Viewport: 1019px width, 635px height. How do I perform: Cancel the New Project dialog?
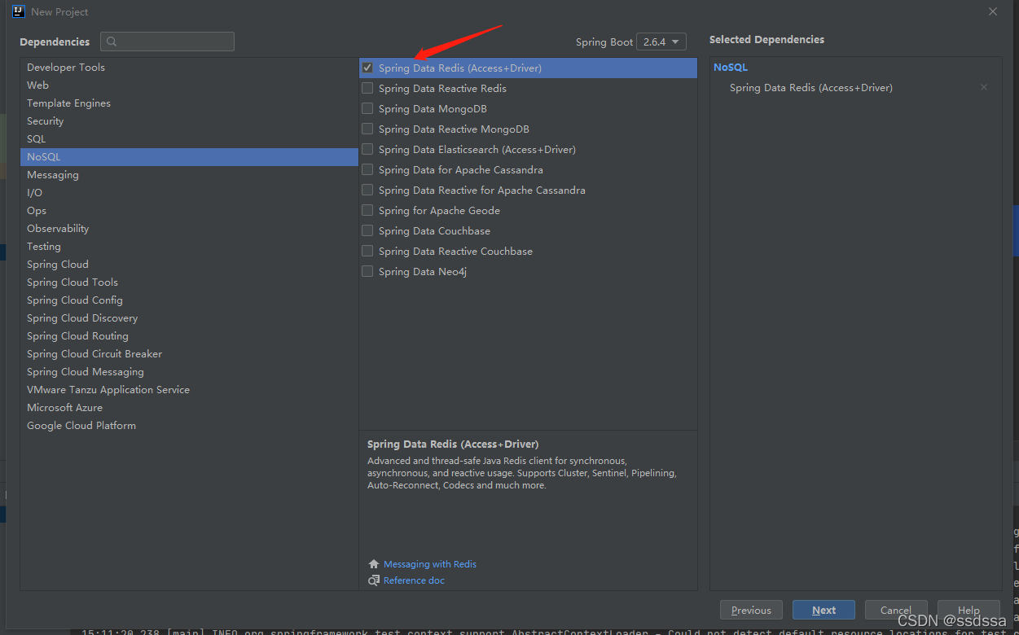click(x=895, y=611)
